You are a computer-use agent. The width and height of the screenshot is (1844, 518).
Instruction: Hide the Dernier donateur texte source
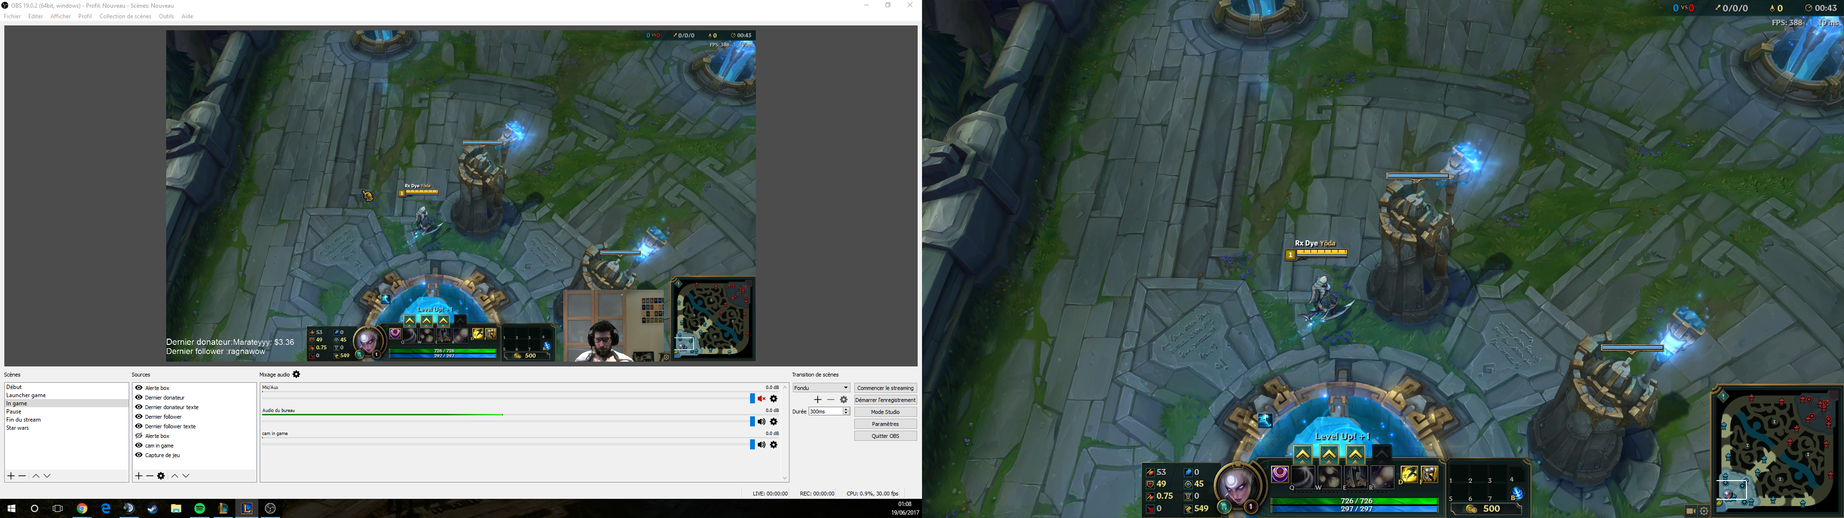pyautogui.click(x=139, y=407)
